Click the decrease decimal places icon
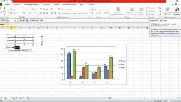Image resolution: width=181 pixels, height=102 pixels. [107, 13]
